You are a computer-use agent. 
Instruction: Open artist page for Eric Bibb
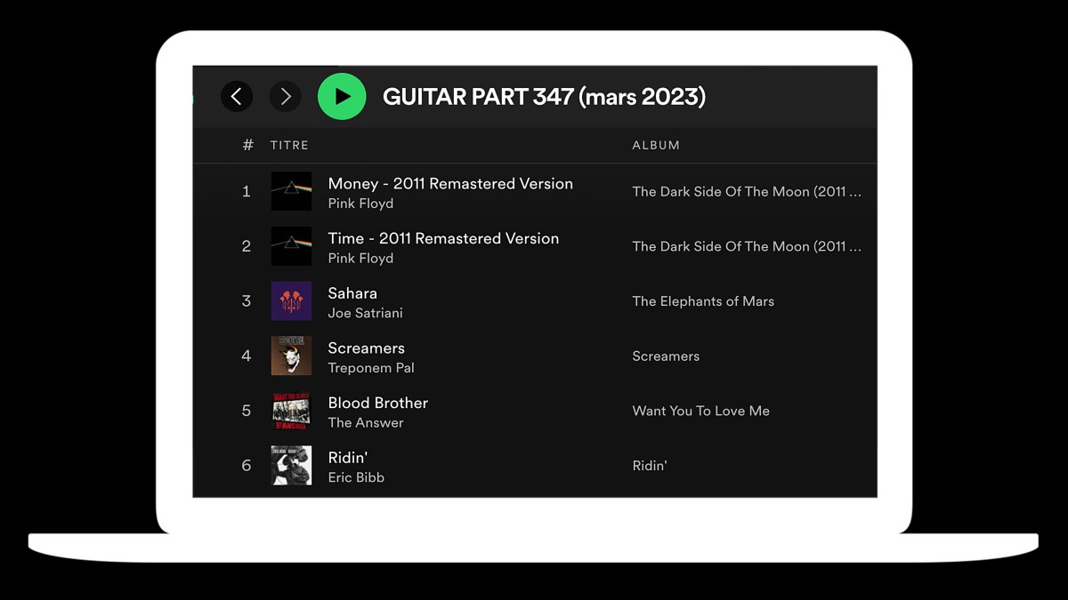click(356, 477)
